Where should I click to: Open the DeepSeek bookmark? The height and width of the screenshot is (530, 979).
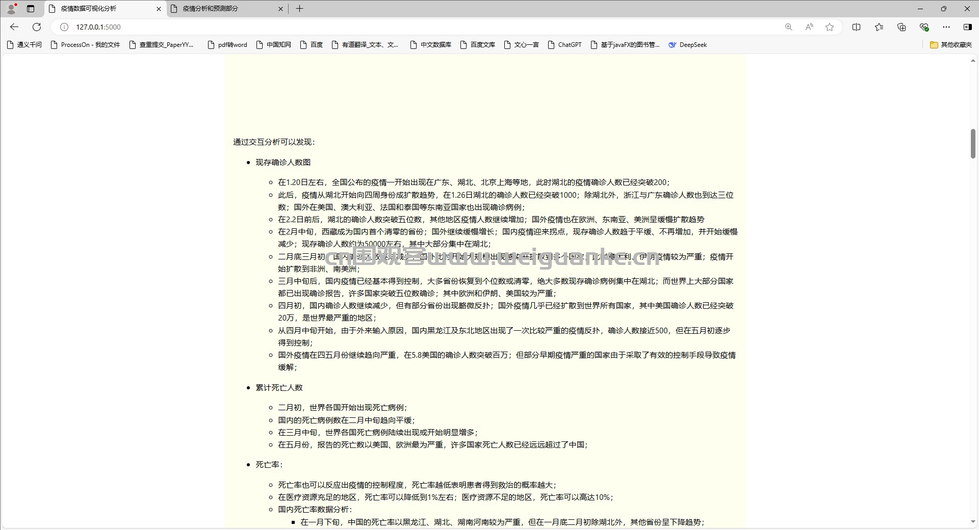point(687,45)
